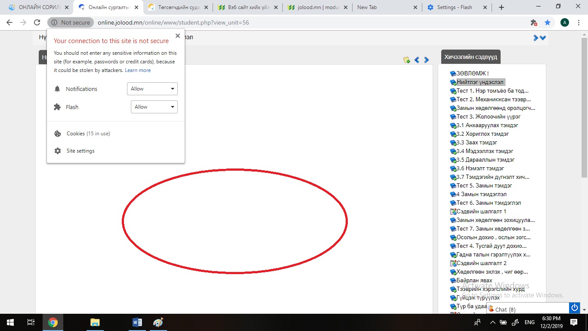Click the add note icon above lesson
This screenshot has height=331, width=588.
pyautogui.click(x=406, y=60)
